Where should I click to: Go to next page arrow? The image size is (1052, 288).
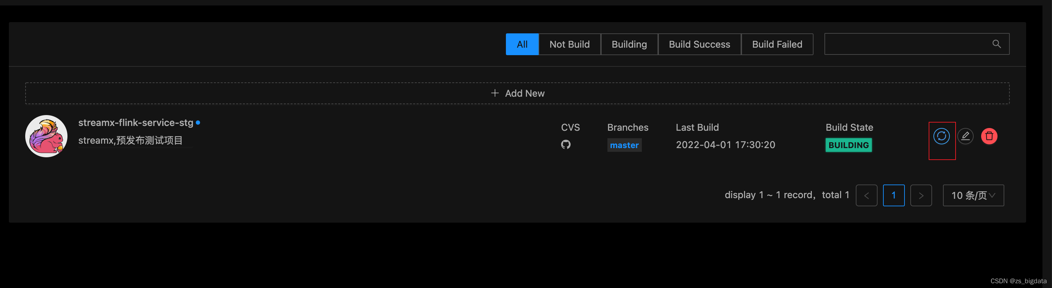[921, 195]
